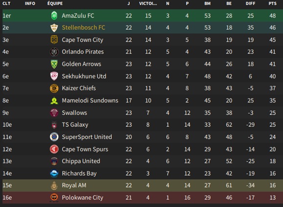Sort by ÉQUIPE column header

(x=55, y=3)
